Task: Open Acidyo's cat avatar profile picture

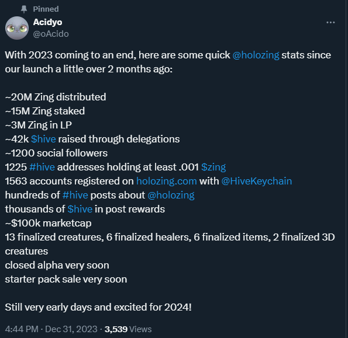Action: [x=17, y=28]
